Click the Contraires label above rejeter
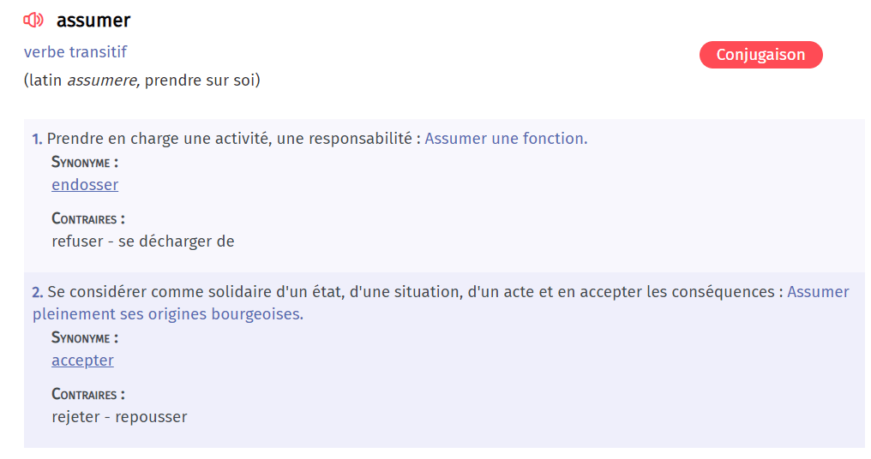 (x=88, y=394)
